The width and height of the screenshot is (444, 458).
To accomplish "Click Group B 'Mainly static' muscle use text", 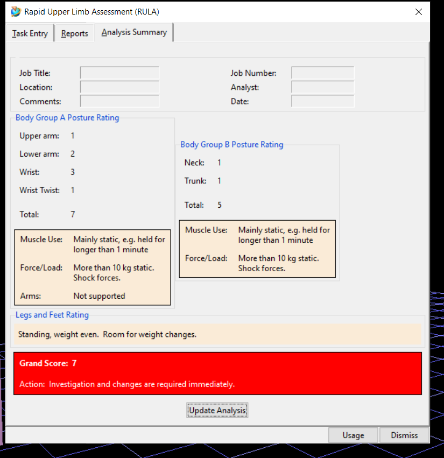I will click(284, 235).
